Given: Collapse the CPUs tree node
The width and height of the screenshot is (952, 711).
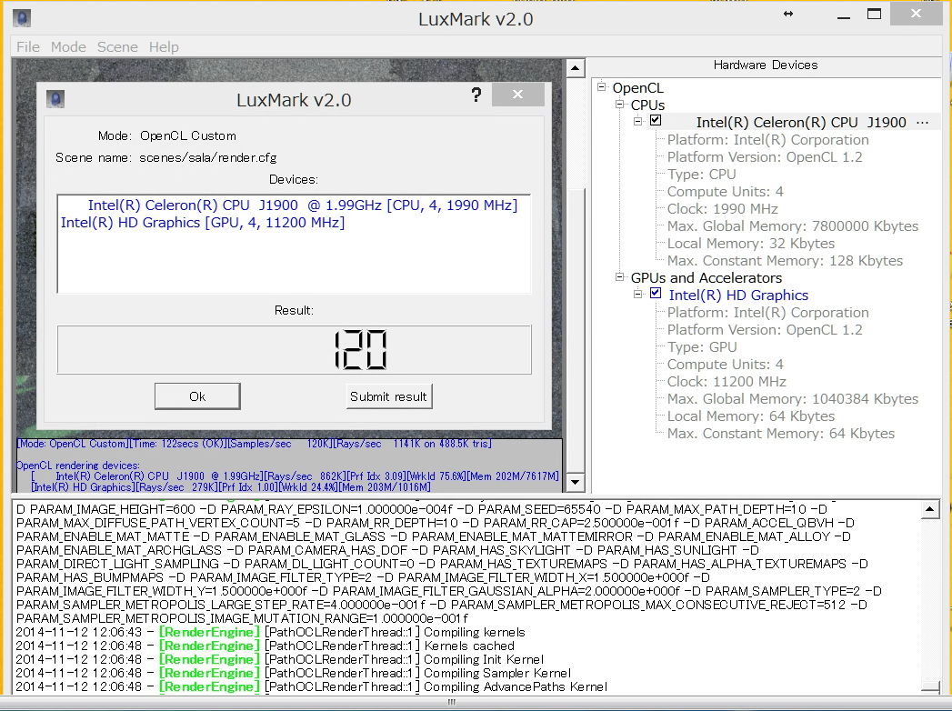Looking at the screenshot, I should click(620, 105).
